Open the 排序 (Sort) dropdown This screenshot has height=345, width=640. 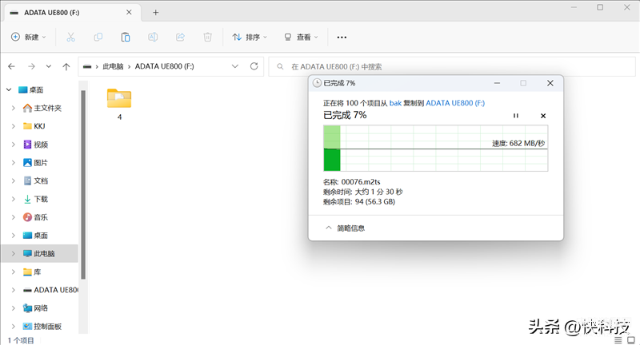[x=250, y=37]
